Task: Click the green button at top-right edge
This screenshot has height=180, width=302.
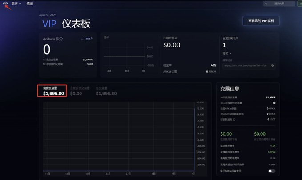Action: (300, 4)
